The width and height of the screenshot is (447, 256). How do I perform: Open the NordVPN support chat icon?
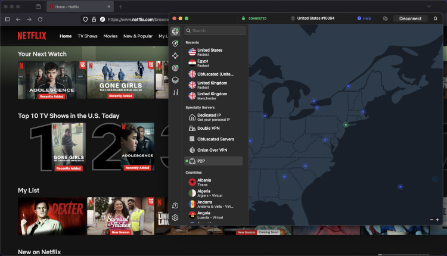(175, 205)
